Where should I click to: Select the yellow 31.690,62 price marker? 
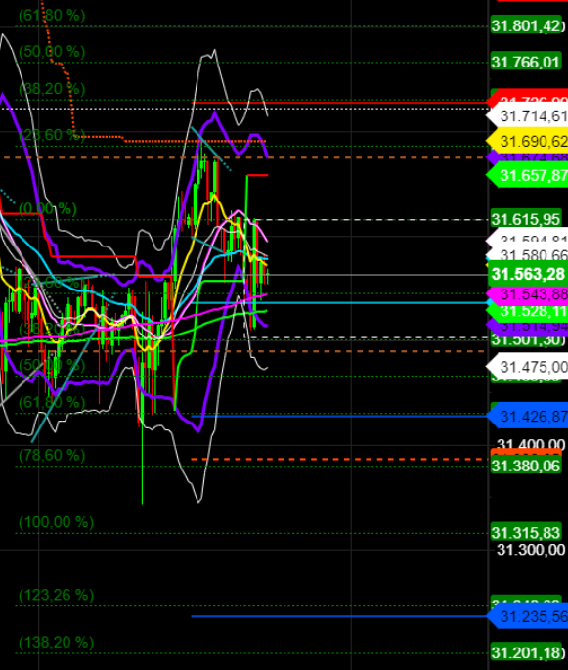(529, 141)
